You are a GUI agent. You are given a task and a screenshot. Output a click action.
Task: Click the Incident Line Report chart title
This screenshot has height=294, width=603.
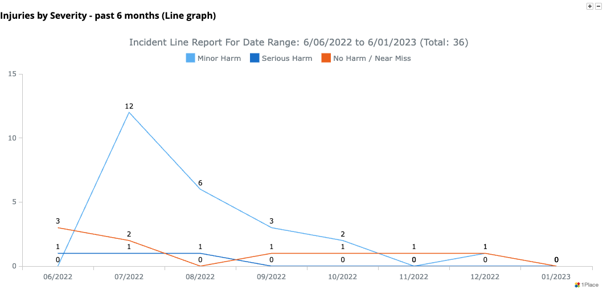pos(298,43)
